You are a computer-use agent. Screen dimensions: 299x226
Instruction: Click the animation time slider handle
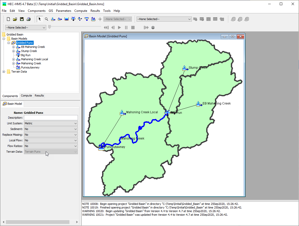pyautogui.click(x=50, y=27)
